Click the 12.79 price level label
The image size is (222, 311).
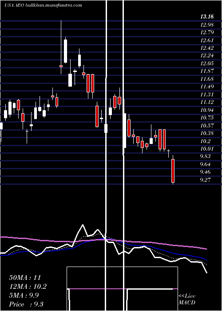coord(207,32)
